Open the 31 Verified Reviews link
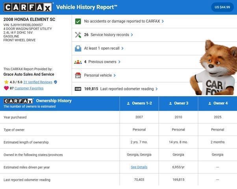Viewport: 237px width, 189px height. (x=38, y=82)
